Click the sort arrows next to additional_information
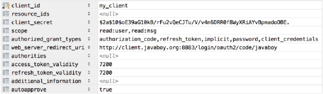Image resolution: width=323 pixels, height=94 pixels. tap(89, 81)
